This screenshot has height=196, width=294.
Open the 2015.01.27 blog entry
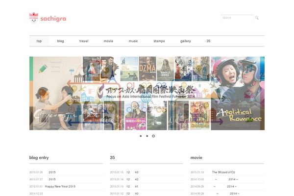[52, 179]
